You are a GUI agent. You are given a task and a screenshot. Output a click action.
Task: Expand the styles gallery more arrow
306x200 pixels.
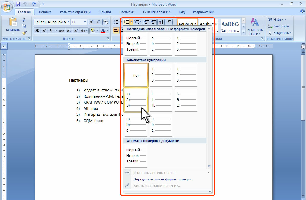tap(243, 32)
